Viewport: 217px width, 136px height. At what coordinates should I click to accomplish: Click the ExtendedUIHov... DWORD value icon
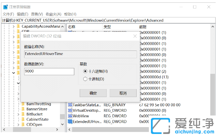(x=70, y=122)
